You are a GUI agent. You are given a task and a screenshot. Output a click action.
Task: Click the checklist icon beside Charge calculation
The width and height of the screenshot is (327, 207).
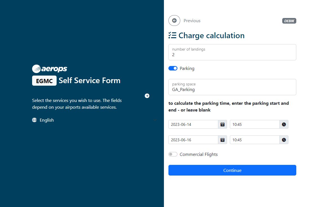pos(172,35)
